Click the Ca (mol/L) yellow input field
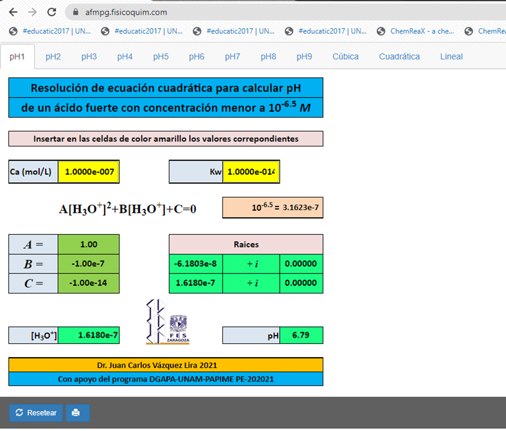The image size is (506, 431). pyautogui.click(x=89, y=172)
